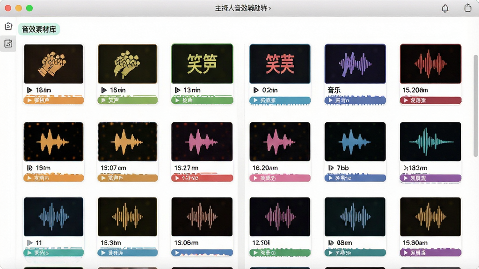
Task: Select the purple waveform thumbnail above 音乐
Action: [355, 64]
